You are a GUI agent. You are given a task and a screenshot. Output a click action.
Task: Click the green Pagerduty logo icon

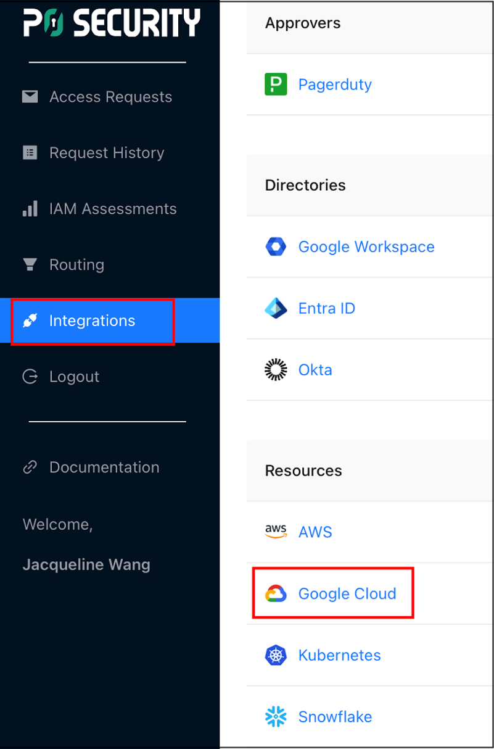[x=276, y=84]
